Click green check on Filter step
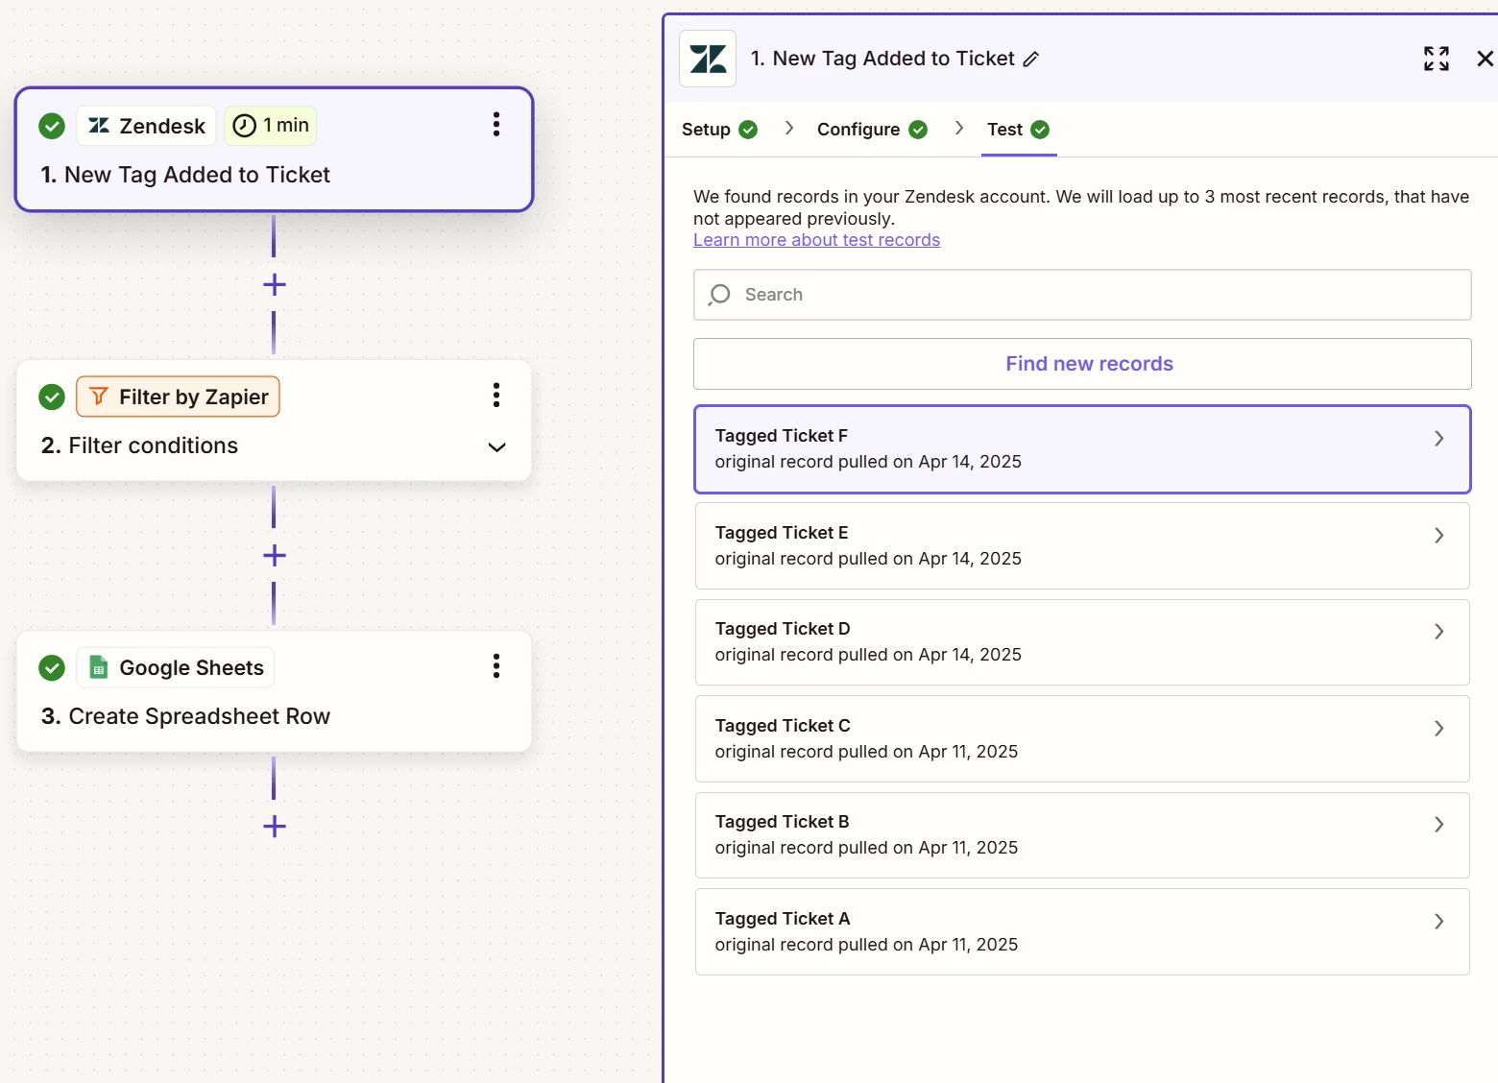 point(52,397)
